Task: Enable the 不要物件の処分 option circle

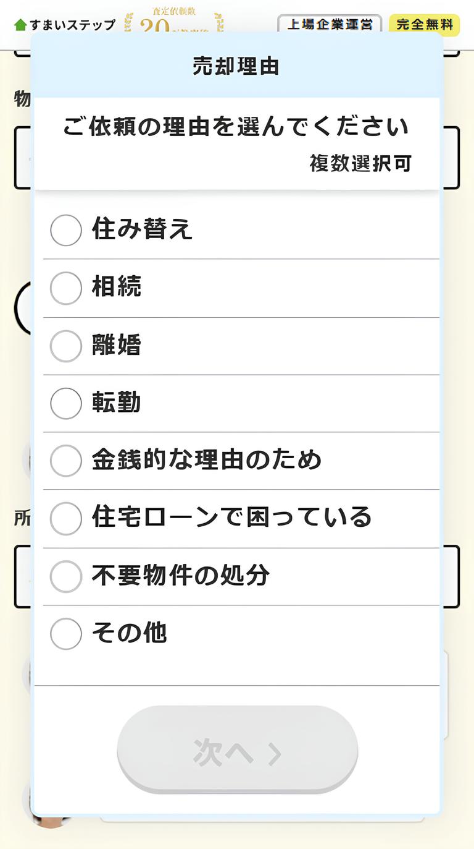Action: [x=65, y=576]
